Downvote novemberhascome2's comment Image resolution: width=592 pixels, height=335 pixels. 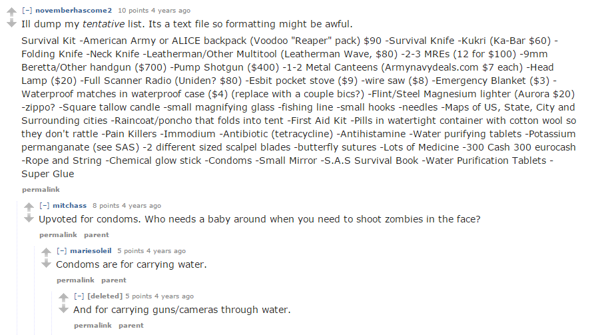click(12, 23)
